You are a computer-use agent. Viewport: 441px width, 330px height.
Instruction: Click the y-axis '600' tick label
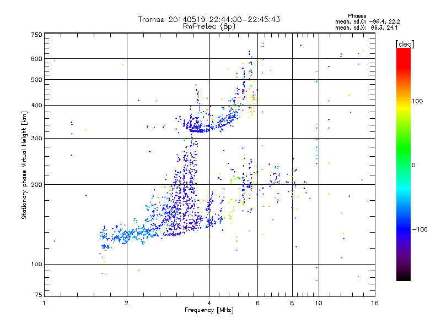click(x=36, y=59)
